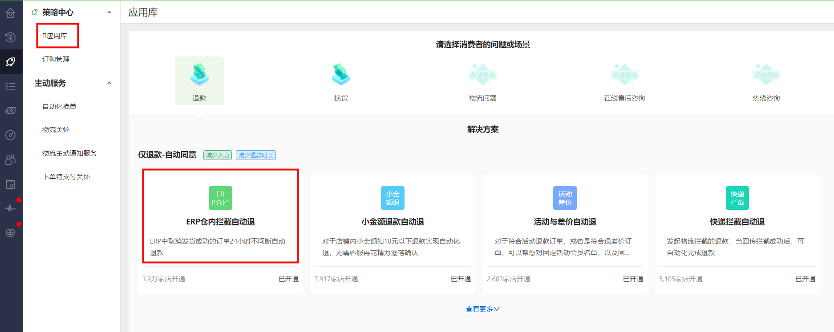This screenshot has width=834, height=332.
Task: Open the people group icon in sidebar
Action: (11, 160)
